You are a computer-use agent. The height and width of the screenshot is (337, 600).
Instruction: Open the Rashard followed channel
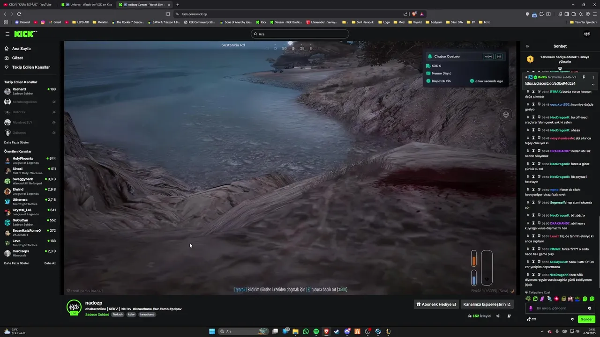pyautogui.click(x=30, y=91)
